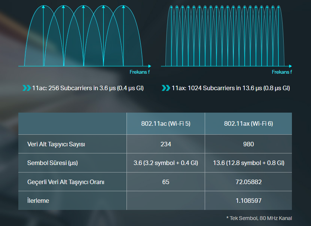Click the double-chevron icon beside 11ac caption
Viewport: 311px width, 226px height.
tap(27, 88)
